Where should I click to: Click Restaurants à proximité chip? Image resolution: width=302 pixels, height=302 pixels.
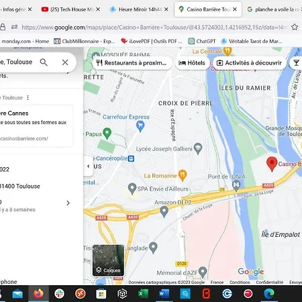point(132,63)
